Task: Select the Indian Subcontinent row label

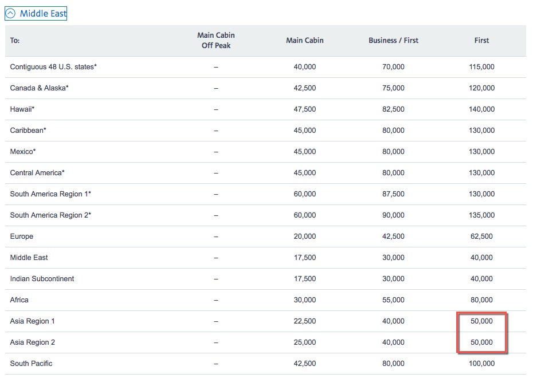Action: point(42,279)
